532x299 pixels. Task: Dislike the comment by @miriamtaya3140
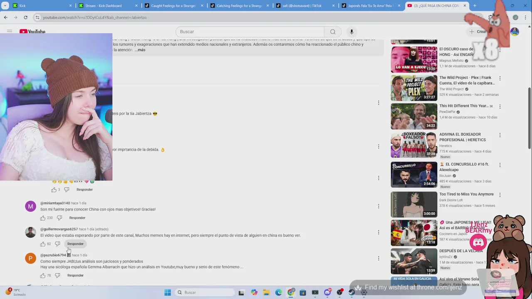pyautogui.click(x=59, y=218)
